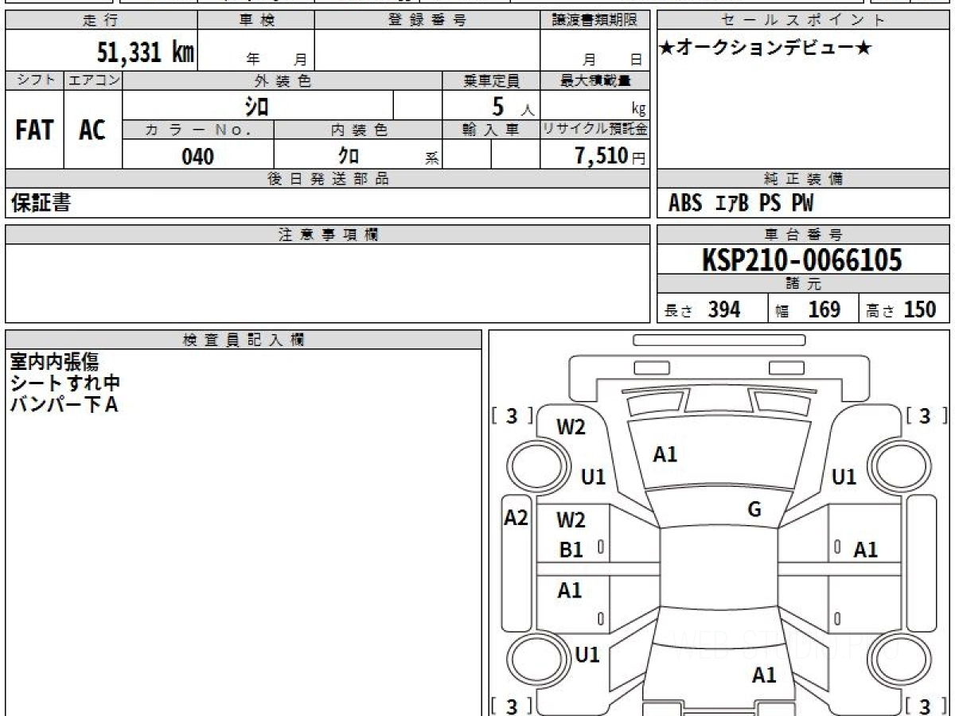
Task: Click the 輸入車 label
Action: click(491, 130)
